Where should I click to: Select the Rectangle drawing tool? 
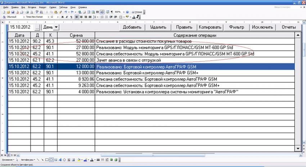click(46, 159)
